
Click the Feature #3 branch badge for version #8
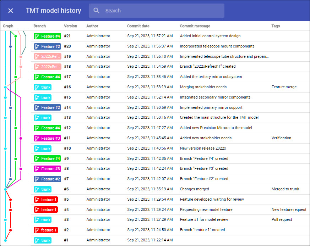click(x=47, y=169)
